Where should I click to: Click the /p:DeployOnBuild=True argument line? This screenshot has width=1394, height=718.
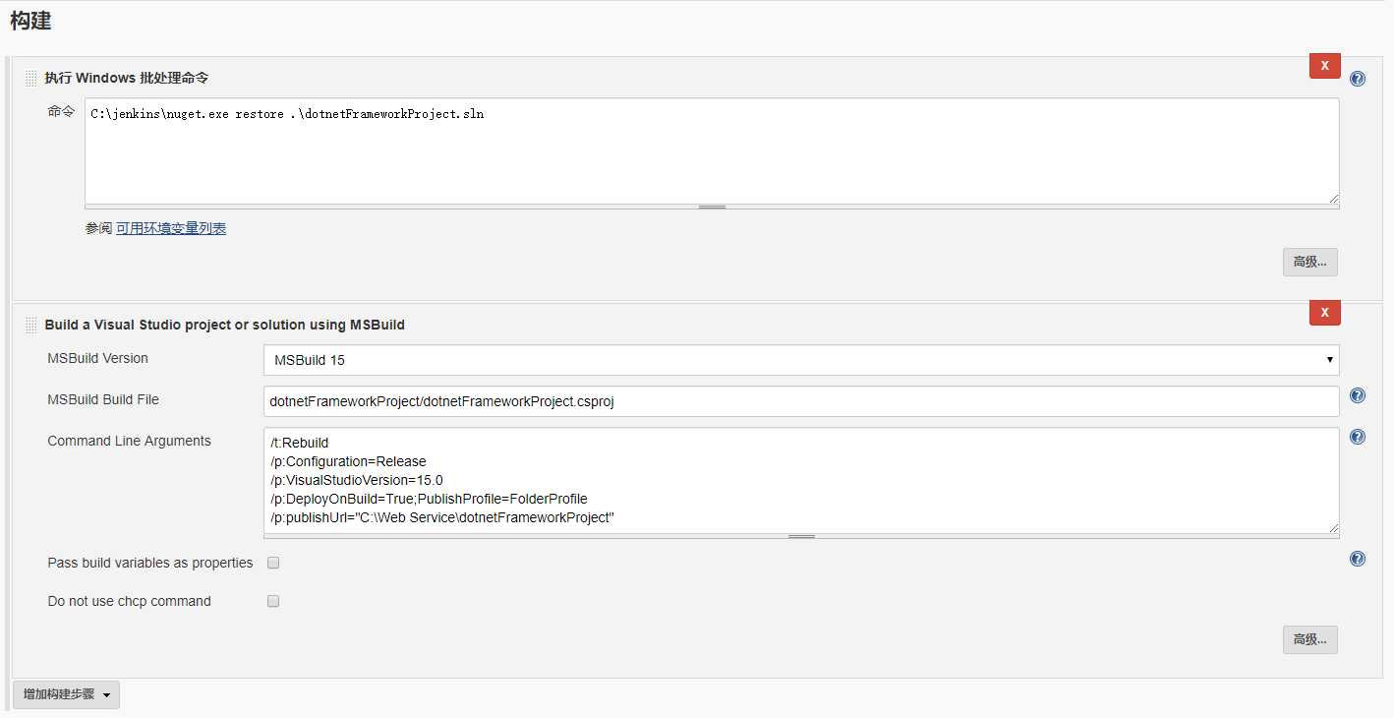(x=428, y=499)
